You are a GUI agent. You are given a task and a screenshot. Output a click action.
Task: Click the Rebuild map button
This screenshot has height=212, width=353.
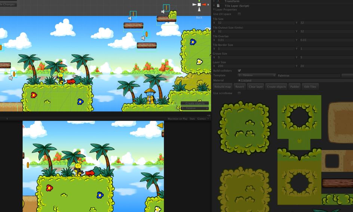coord(222,87)
